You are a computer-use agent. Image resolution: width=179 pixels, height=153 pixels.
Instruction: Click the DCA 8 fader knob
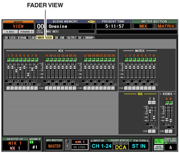click(x=154, y=117)
